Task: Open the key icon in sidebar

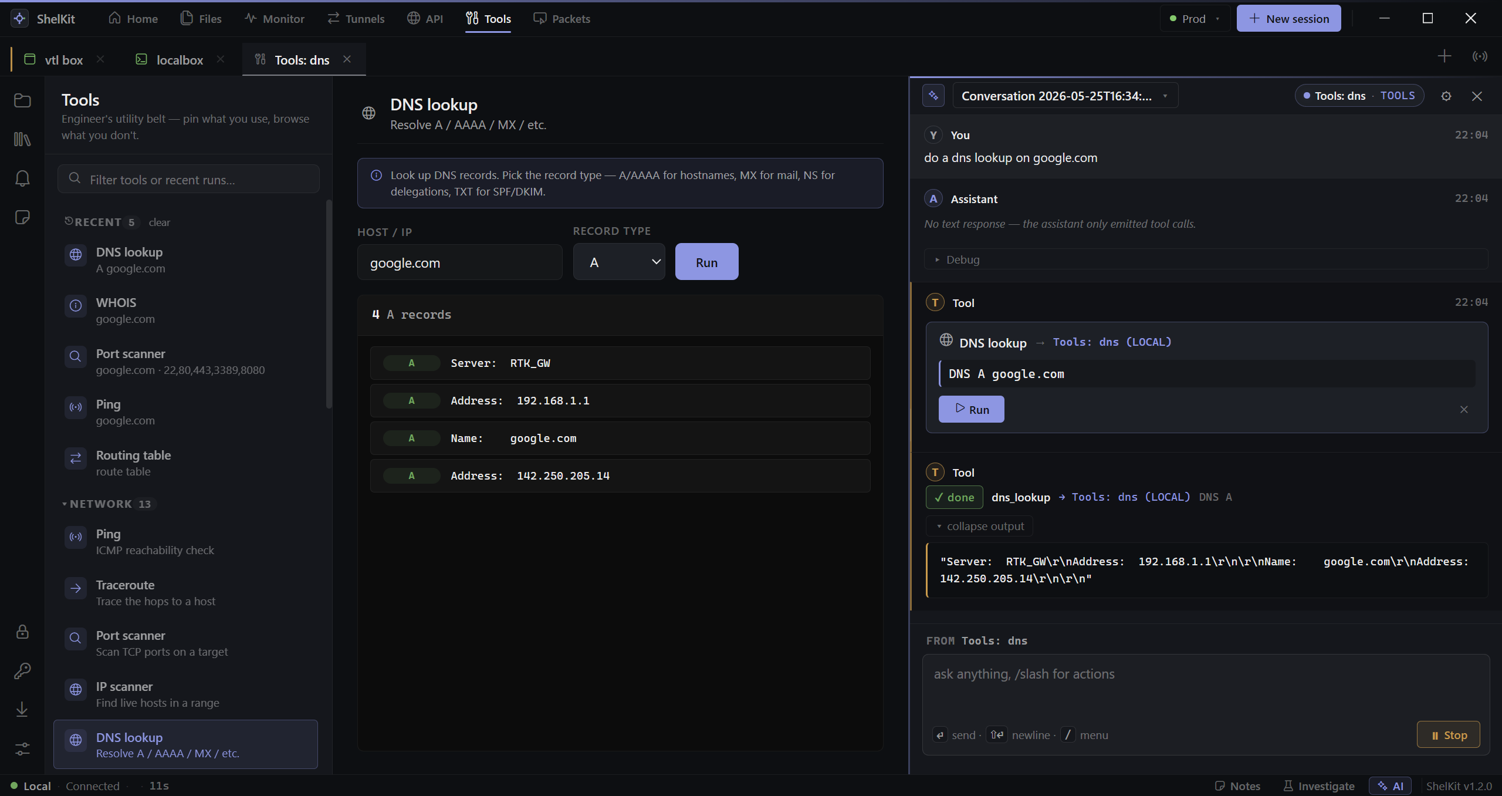Action: (x=22, y=670)
